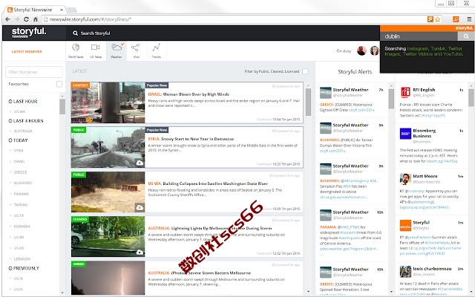475x297 pixels.
Task: Click the storylines sidebar scrollbar thumb
Action: click(x=62, y=106)
